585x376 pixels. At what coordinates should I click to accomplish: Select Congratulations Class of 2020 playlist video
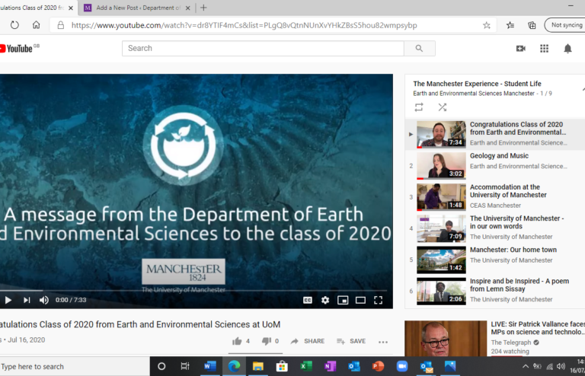tap(495, 134)
